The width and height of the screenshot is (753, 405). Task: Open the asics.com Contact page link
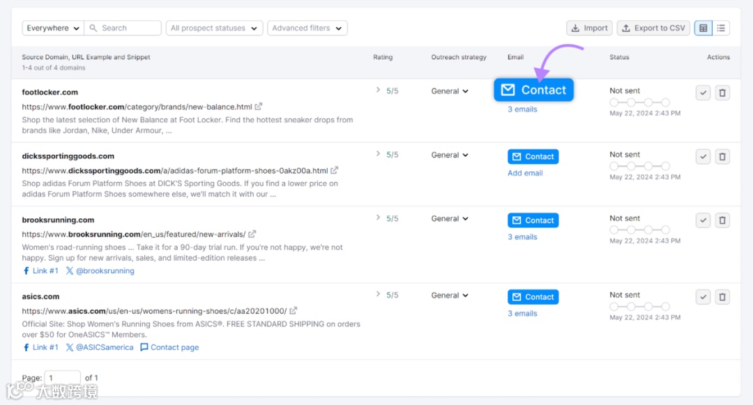click(169, 347)
